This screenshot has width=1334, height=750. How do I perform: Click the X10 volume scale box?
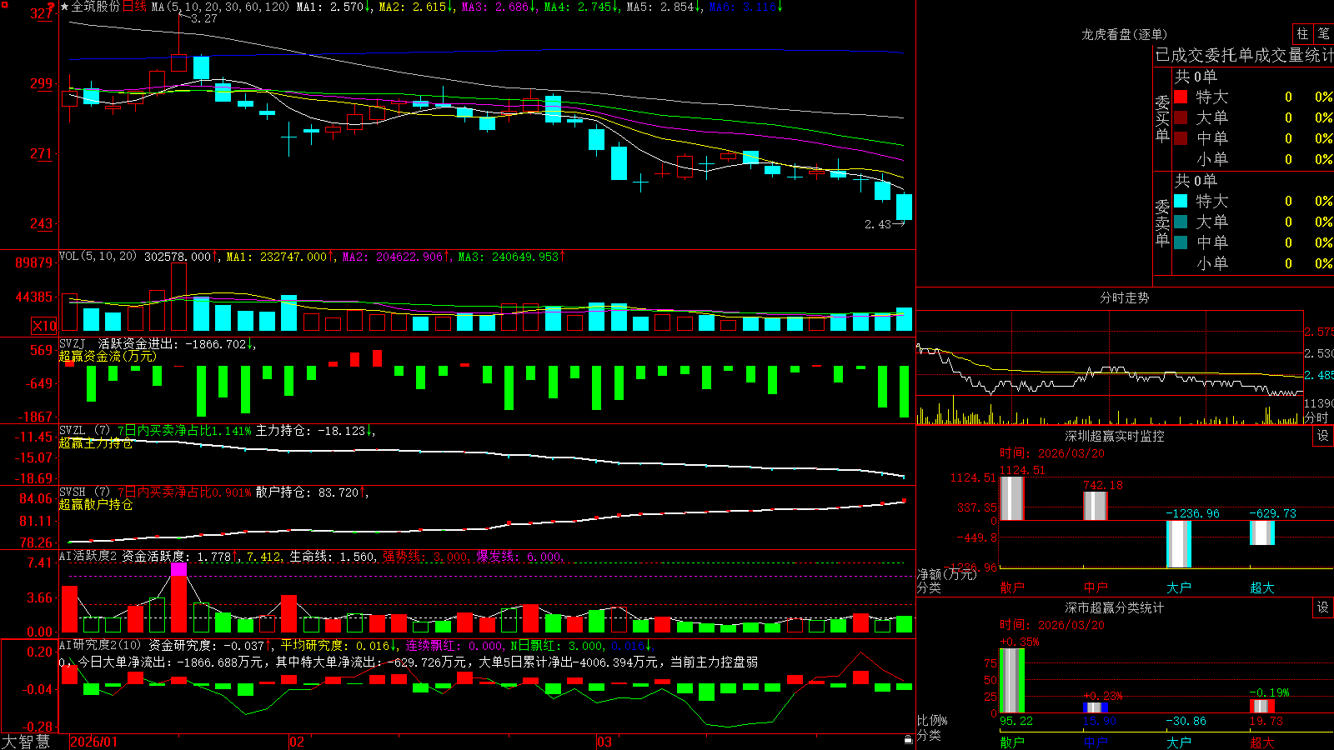pyautogui.click(x=44, y=326)
